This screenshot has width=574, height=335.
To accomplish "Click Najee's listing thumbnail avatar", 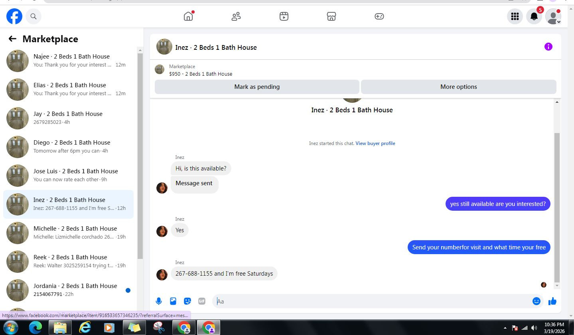I will point(18,61).
